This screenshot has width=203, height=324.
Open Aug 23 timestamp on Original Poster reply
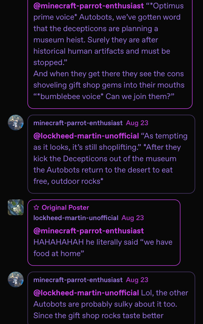pos(133,218)
